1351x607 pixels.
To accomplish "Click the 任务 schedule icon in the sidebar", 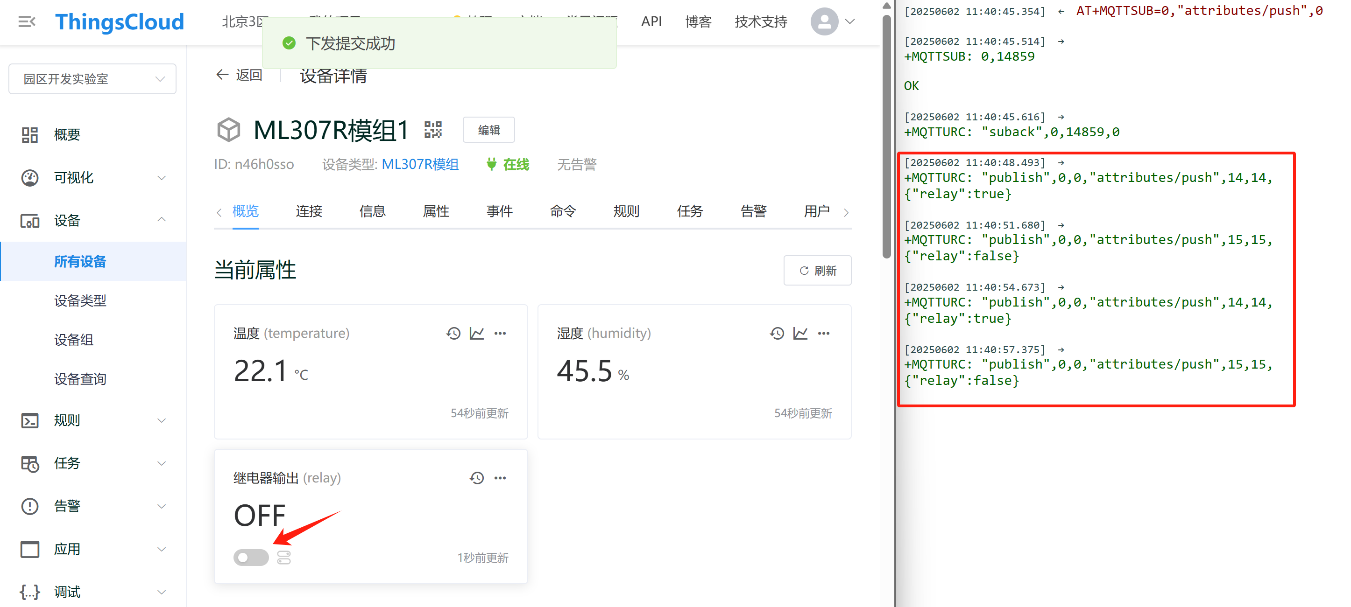I will pyautogui.click(x=29, y=463).
